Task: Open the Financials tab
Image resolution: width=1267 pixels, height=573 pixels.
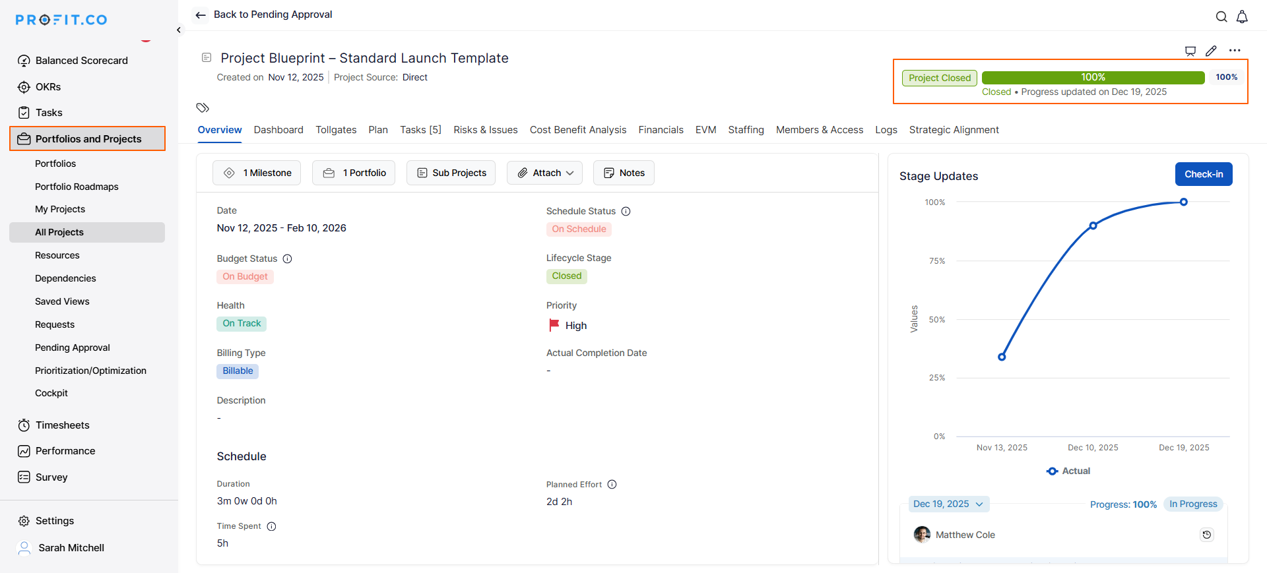Action: point(661,130)
